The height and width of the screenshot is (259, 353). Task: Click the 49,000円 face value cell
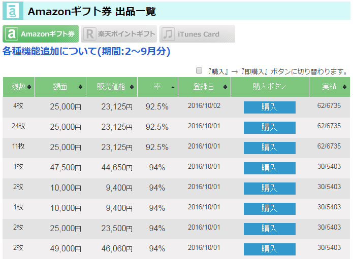click(x=66, y=249)
